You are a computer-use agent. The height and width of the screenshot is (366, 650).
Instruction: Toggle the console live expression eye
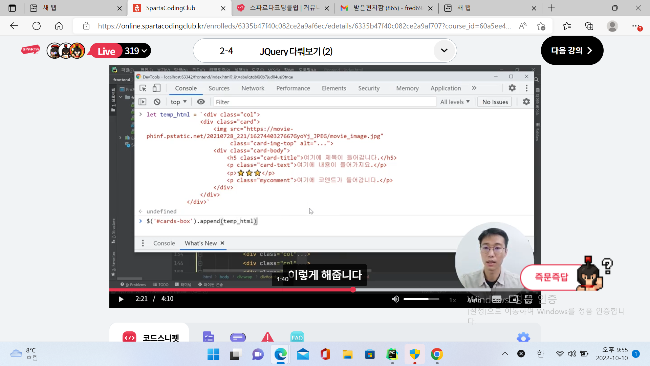[x=201, y=102]
